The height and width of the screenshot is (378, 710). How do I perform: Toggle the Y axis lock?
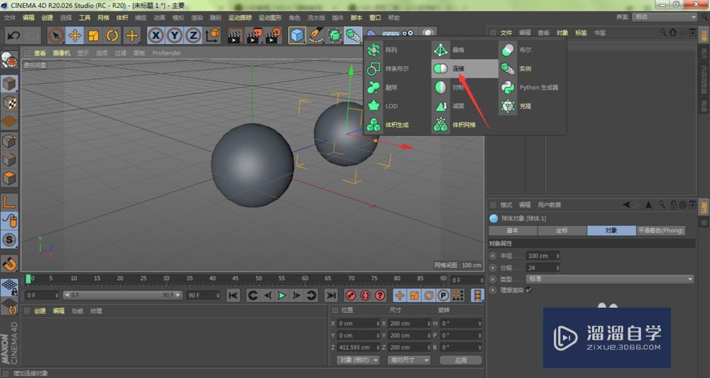point(175,36)
